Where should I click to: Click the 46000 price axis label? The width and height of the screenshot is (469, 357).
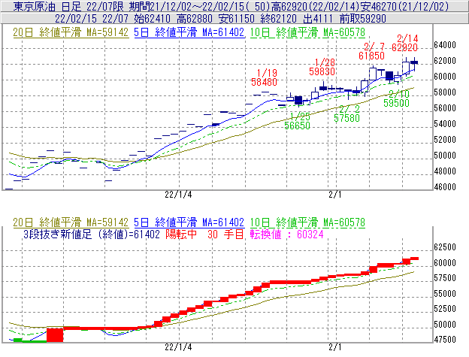tap(445, 187)
